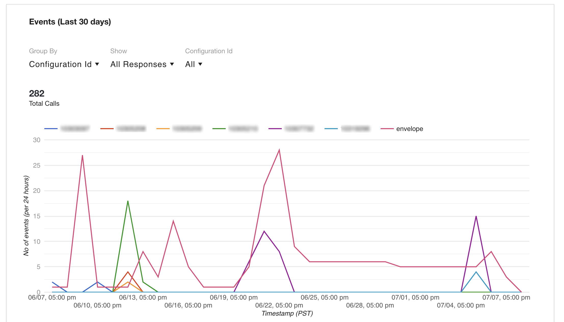
Task: Click the red line peak at 4
Action: (128, 272)
